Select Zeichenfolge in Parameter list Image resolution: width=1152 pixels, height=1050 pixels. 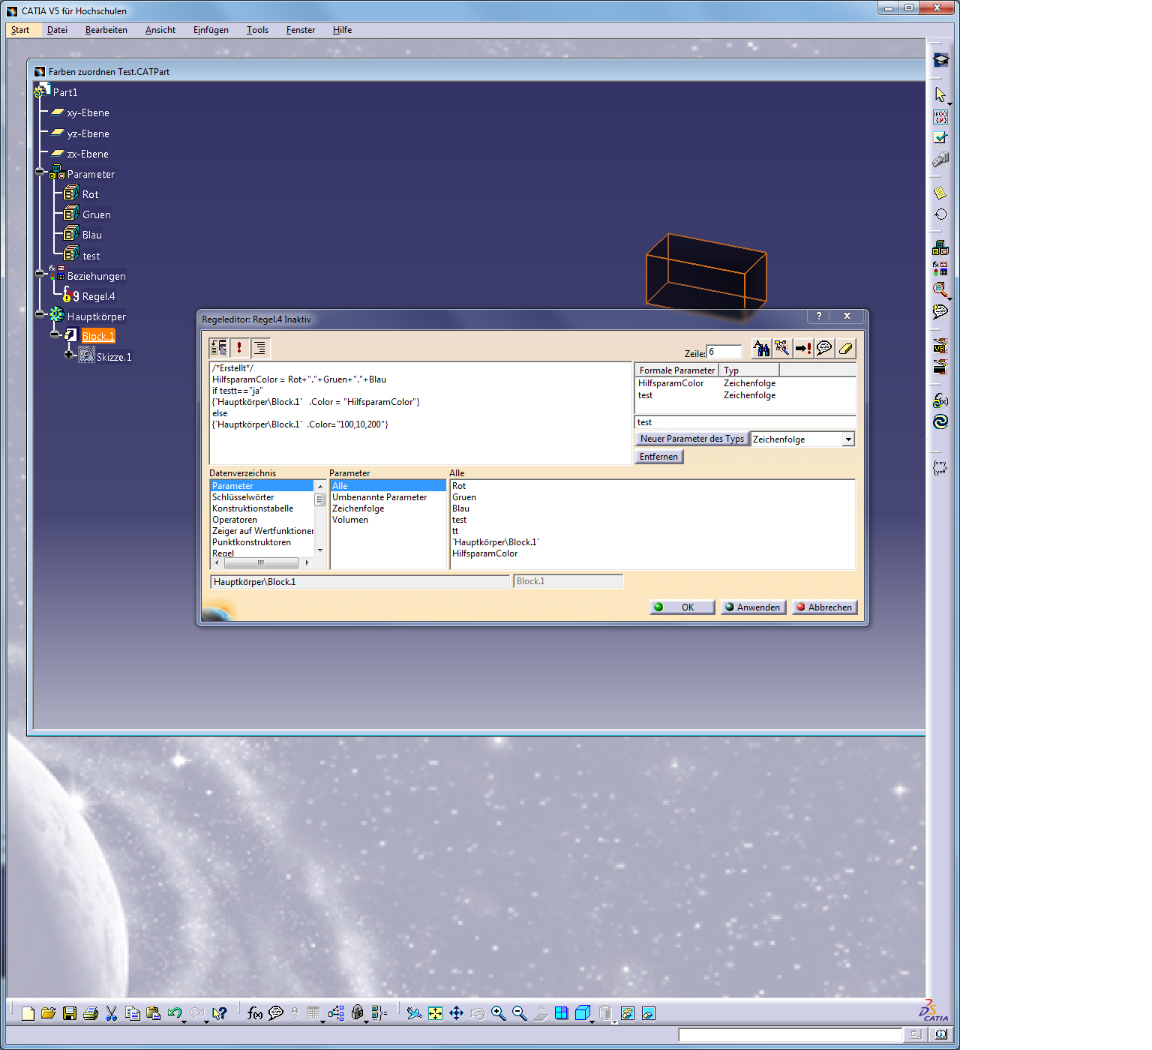pos(358,508)
